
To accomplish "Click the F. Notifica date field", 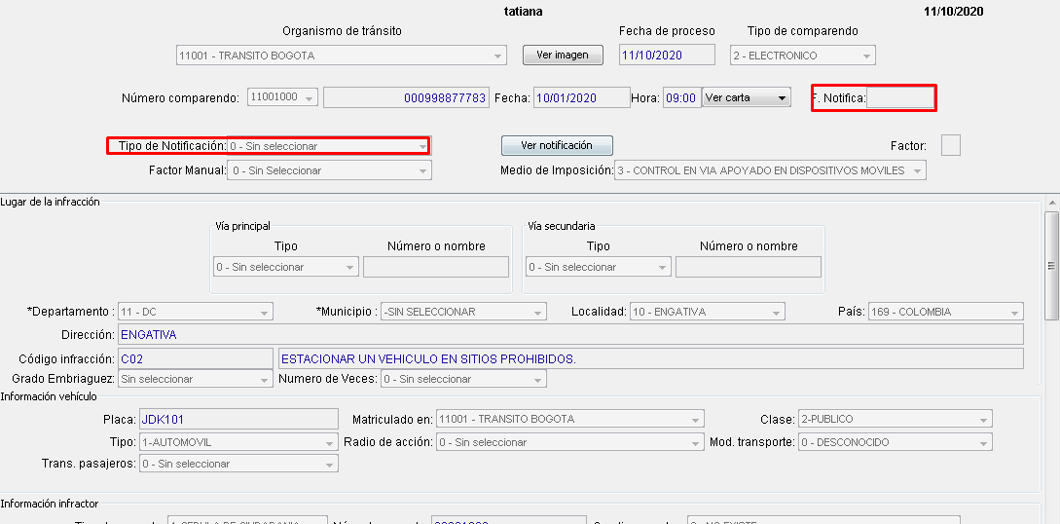I will coord(899,97).
